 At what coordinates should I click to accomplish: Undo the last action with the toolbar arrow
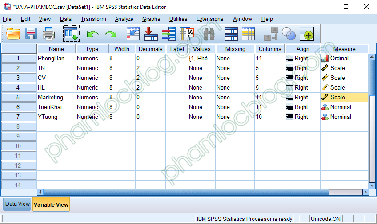point(92,34)
